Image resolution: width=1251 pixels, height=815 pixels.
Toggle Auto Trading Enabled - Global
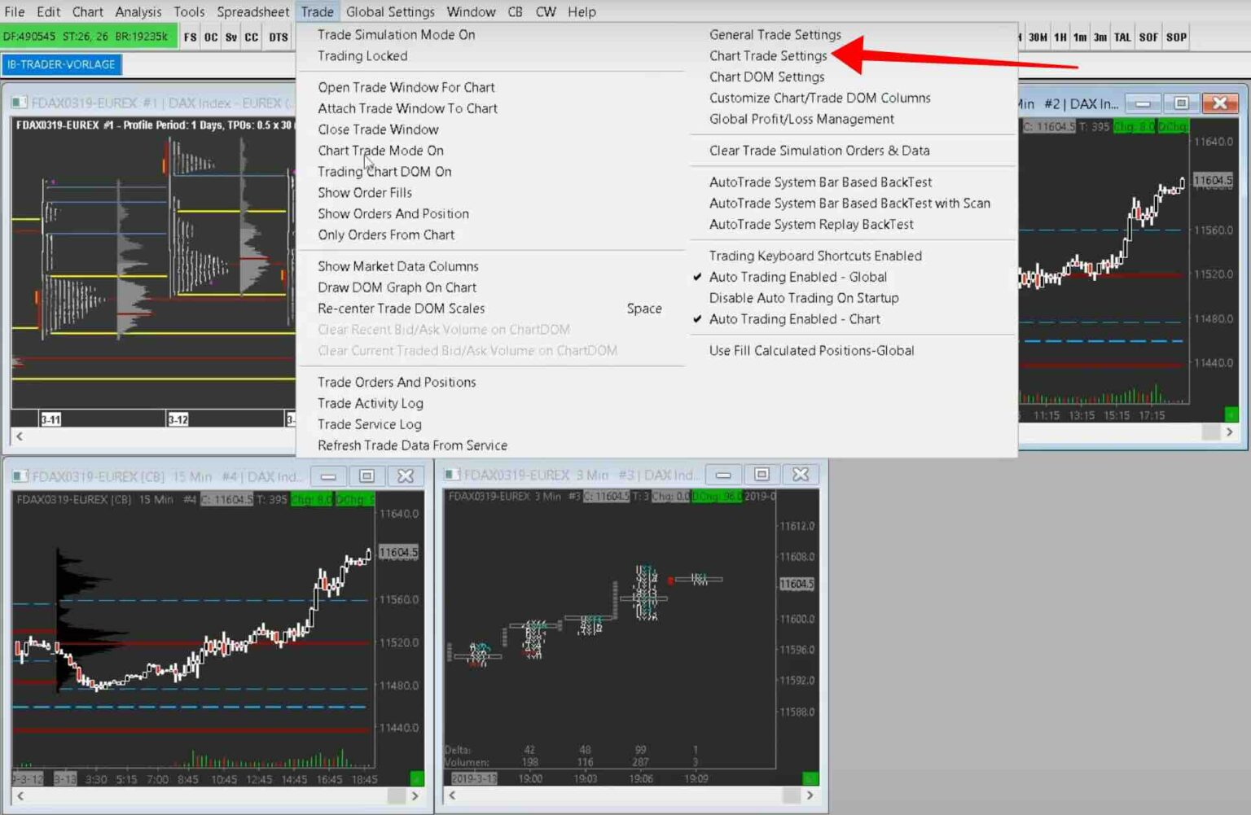point(797,277)
